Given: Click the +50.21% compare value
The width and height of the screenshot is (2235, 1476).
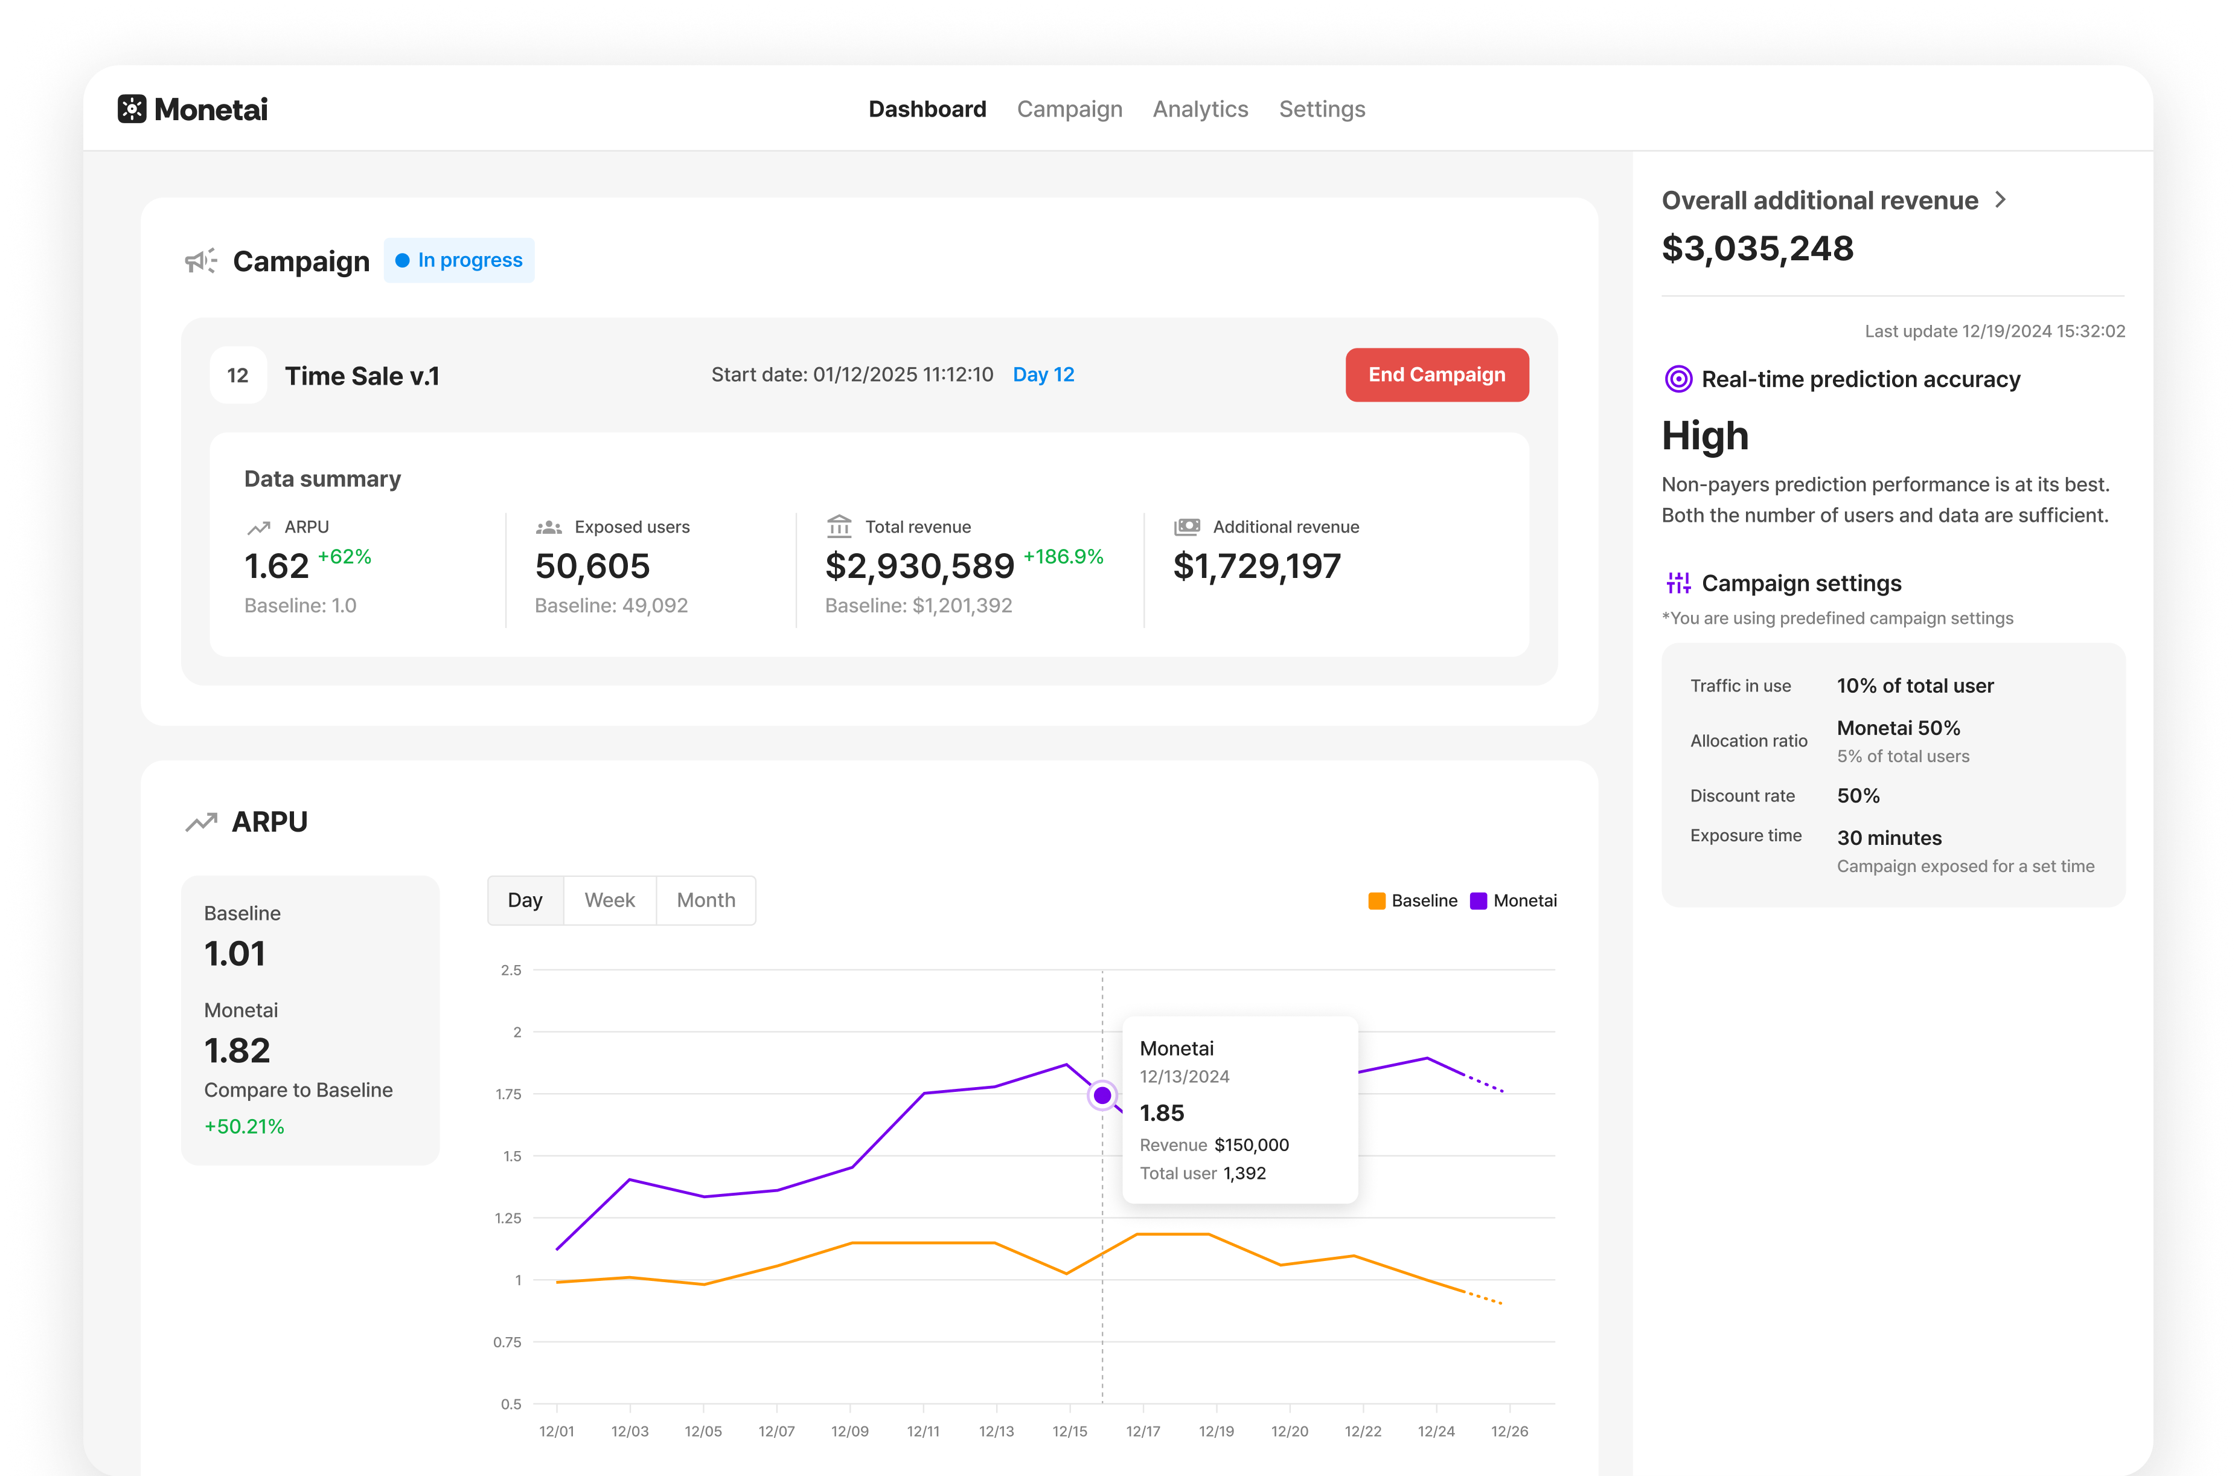Looking at the screenshot, I should (245, 1126).
